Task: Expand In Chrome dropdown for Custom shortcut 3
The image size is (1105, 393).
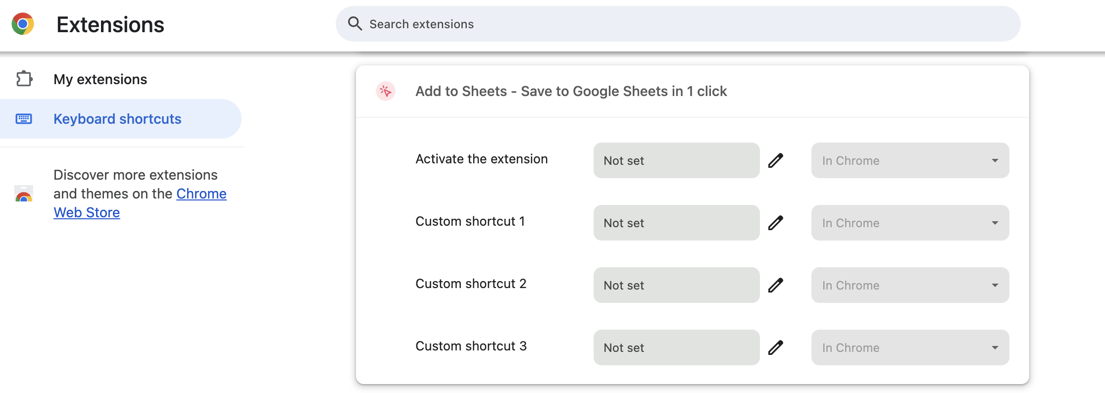Action: pyautogui.click(x=909, y=347)
